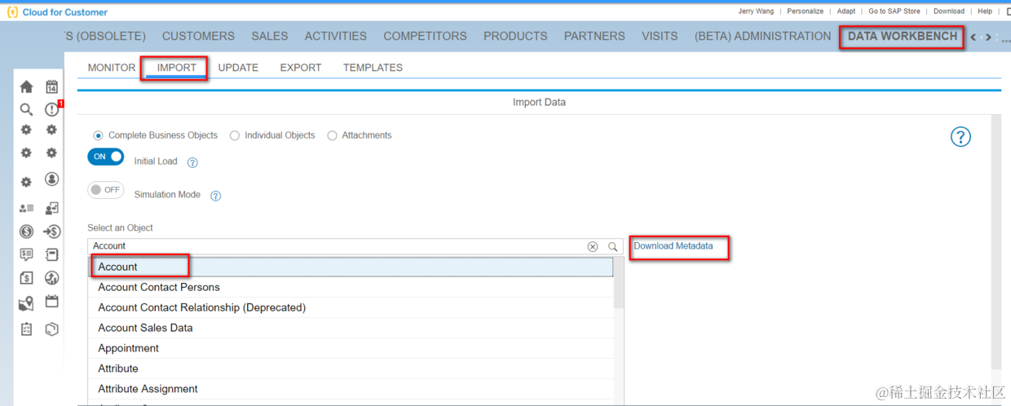This screenshot has height=406, width=1011.
Task: Open the PARTNERS work center
Action: 594,36
